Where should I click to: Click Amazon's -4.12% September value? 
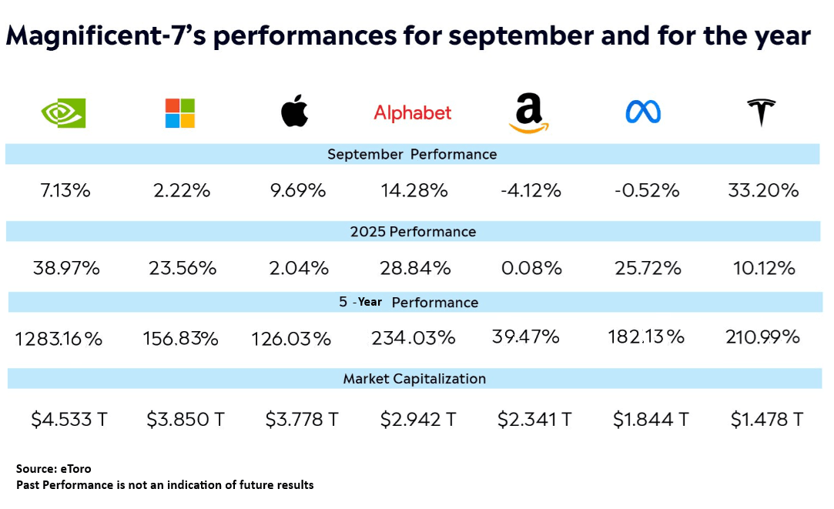click(529, 190)
